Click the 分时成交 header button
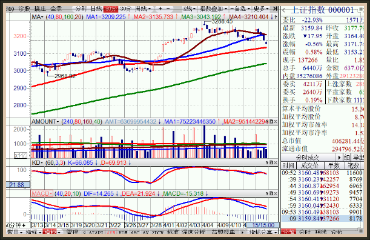Screen dimensions: 370x240 coord(308,158)
